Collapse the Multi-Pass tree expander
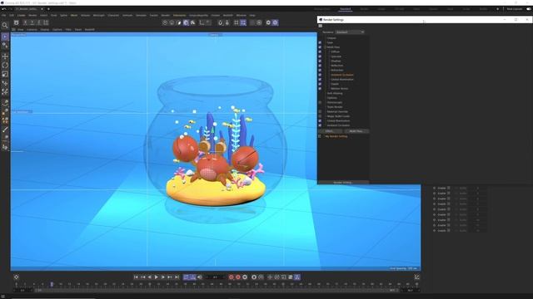Image resolution: width=533 pixels, height=299 pixels. coord(325,47)
